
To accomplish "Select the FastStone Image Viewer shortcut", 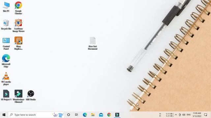I will [x=18, y=26].
